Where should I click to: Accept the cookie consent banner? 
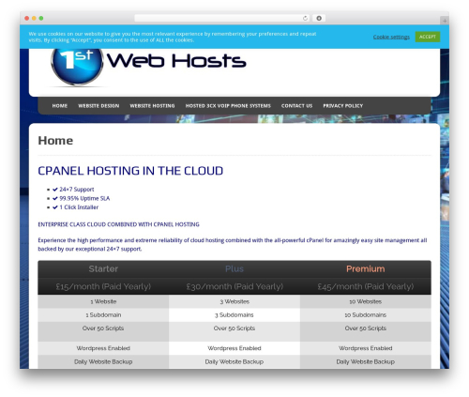428,37
